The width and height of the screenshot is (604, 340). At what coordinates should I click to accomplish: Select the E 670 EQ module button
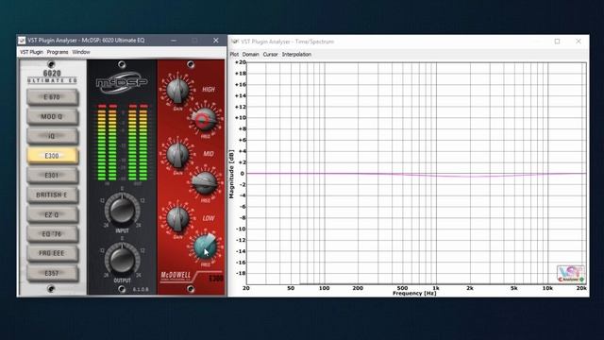(x=53, y=97)
